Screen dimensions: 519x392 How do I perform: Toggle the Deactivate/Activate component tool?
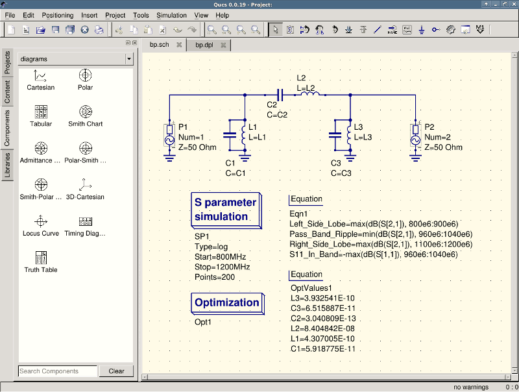[x=290, y=30]
